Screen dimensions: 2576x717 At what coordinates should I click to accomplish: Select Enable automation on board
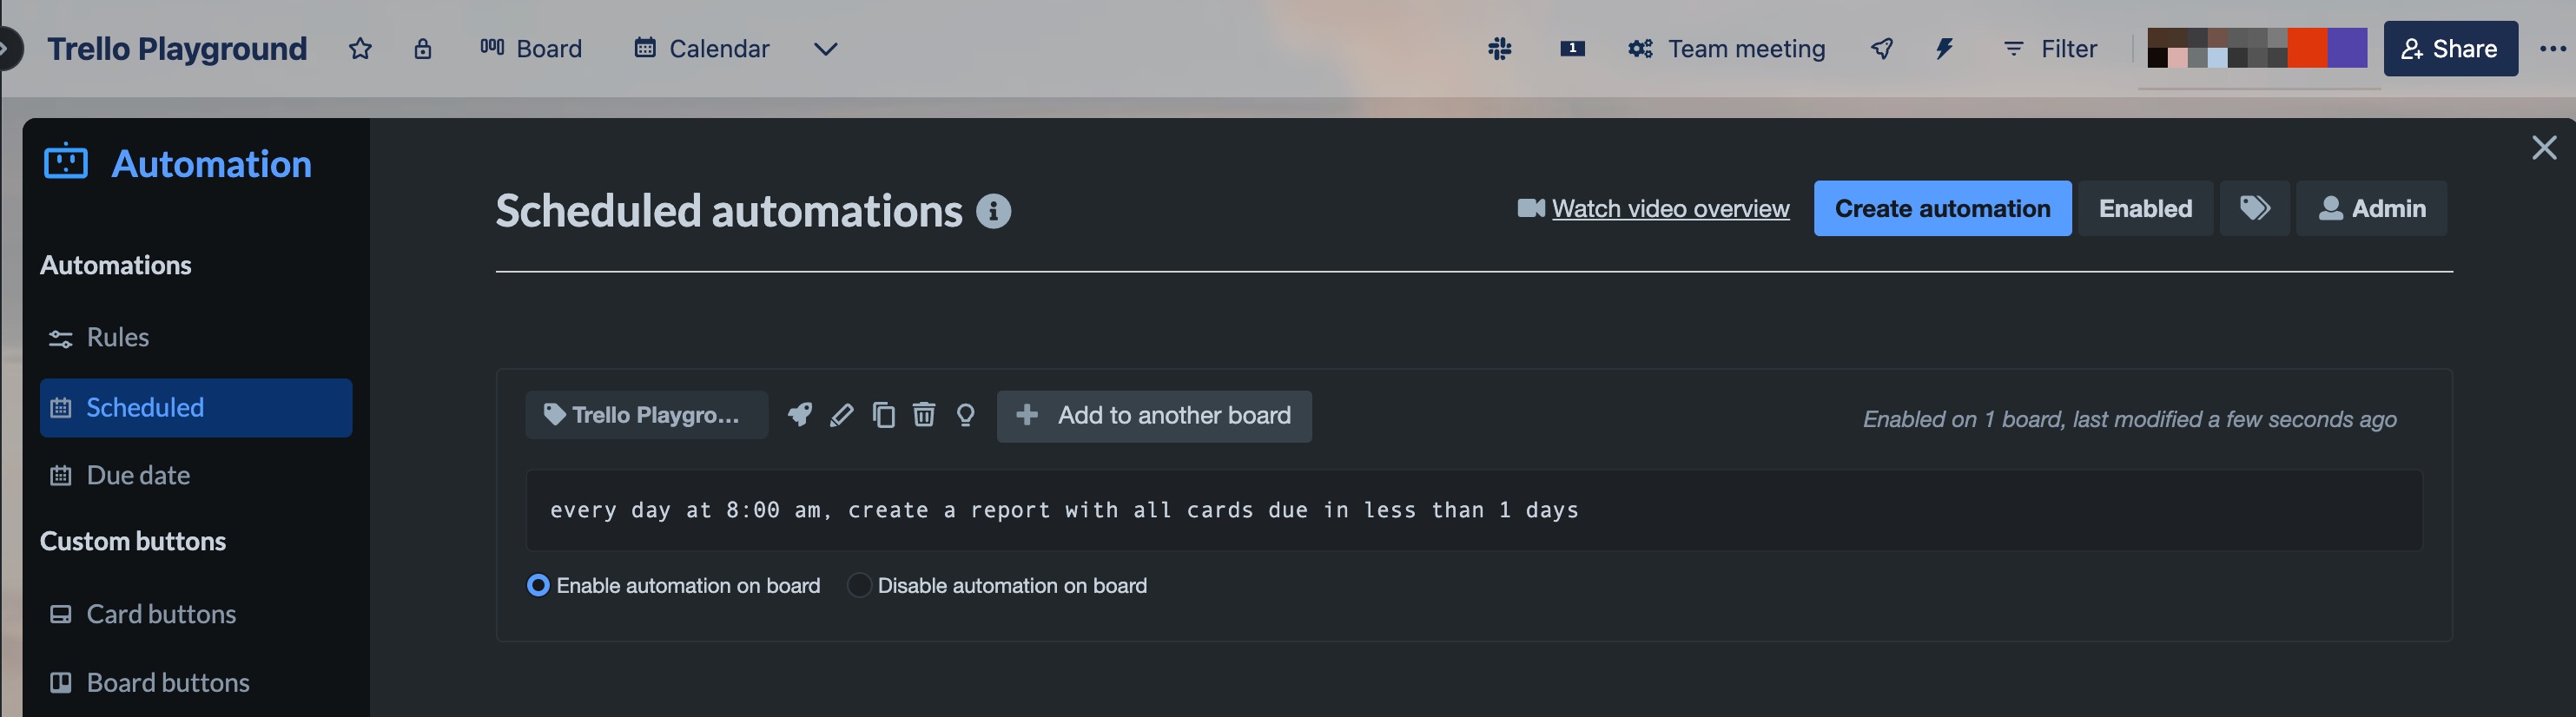coord(538,585)
